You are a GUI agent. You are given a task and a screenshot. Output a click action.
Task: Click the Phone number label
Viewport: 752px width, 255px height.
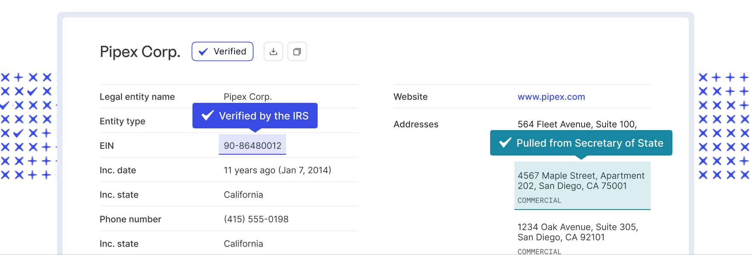click(130, 219)
